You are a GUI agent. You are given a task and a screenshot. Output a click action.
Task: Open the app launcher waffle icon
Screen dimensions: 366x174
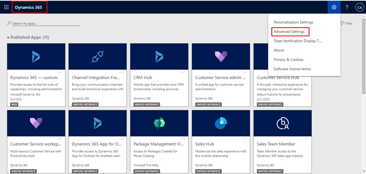point(6,7)
